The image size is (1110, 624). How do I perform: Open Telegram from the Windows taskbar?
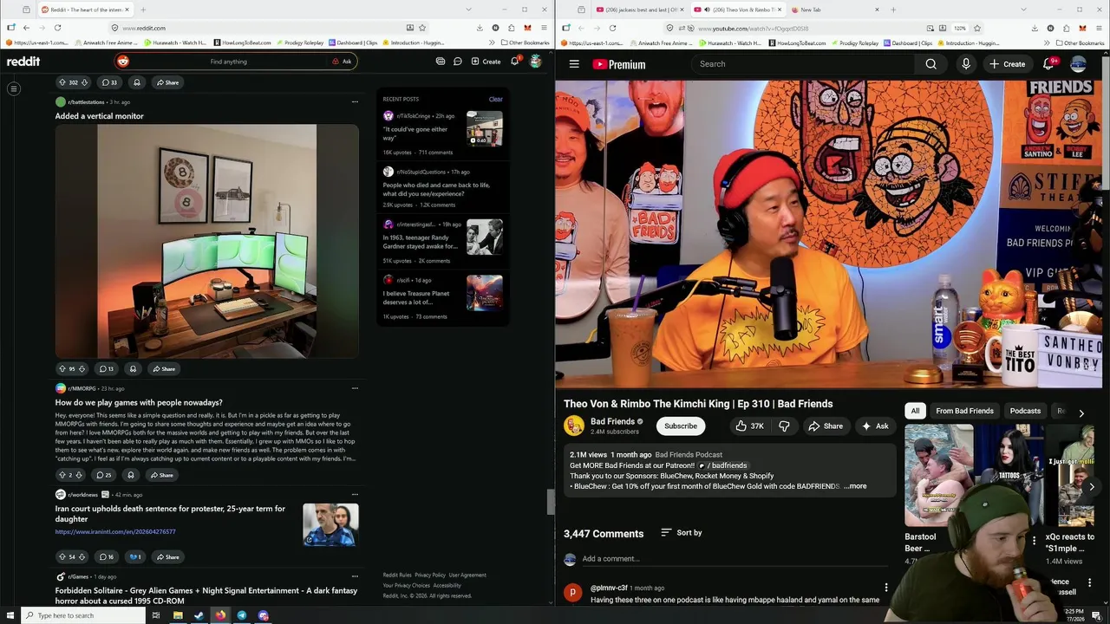tap(242, 615)
